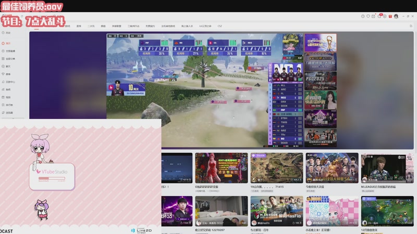
Task: Open the red-dress game ad stream card
Action: click(x=221, y=168)
